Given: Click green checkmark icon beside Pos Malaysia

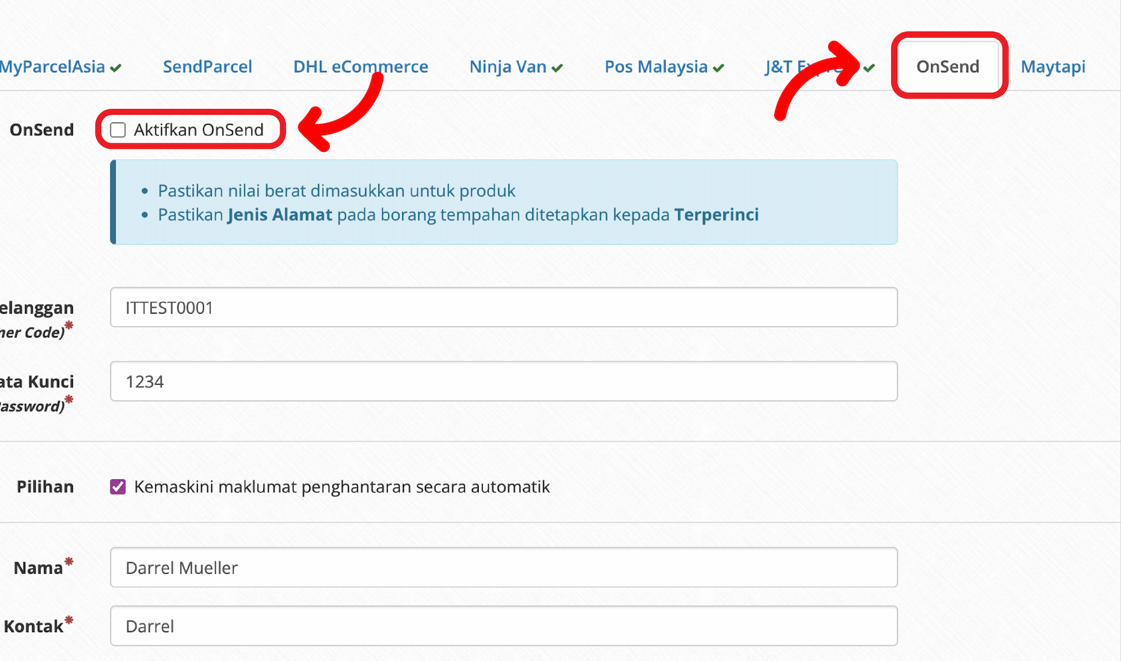Looking at the screenshot, I should click(719, 68).
